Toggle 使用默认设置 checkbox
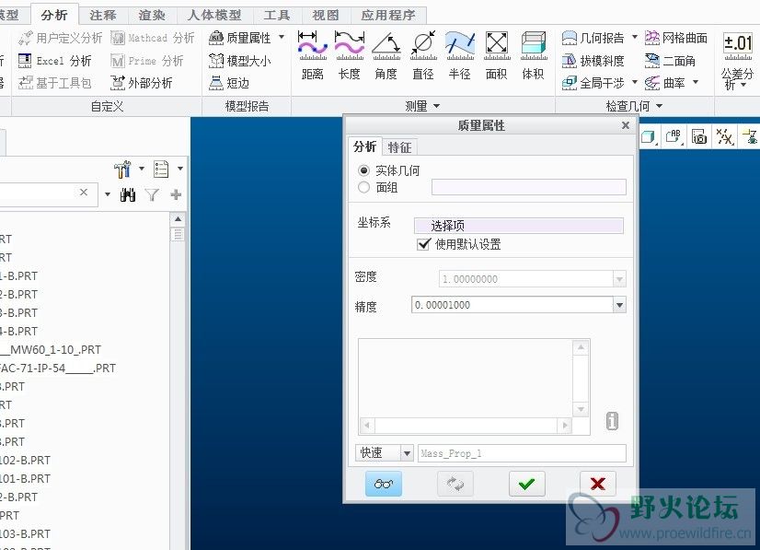The height and width of the screenshot is (550, 760). pos(423,244)
